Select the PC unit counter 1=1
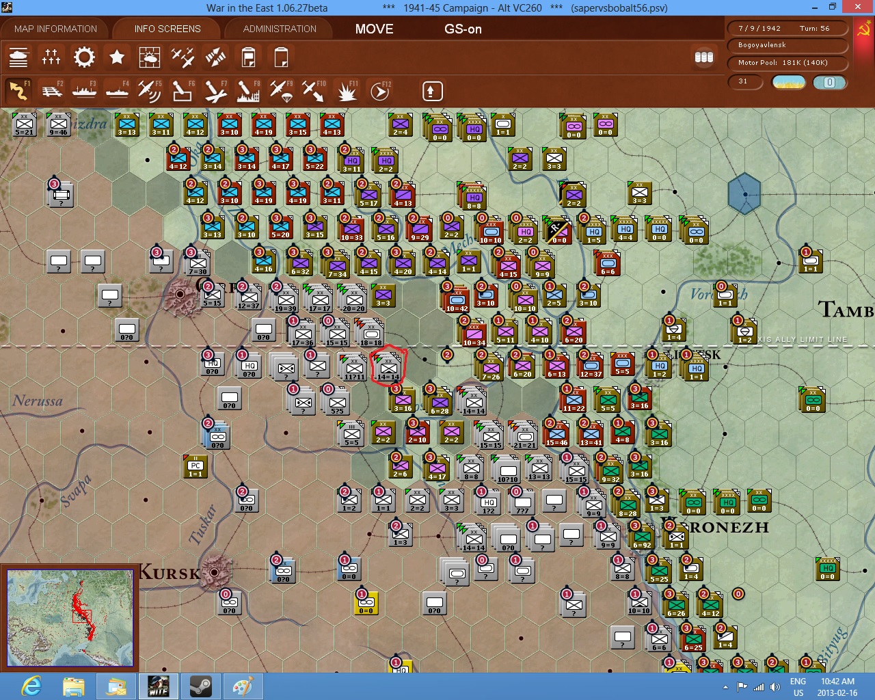 click(196, 466)
